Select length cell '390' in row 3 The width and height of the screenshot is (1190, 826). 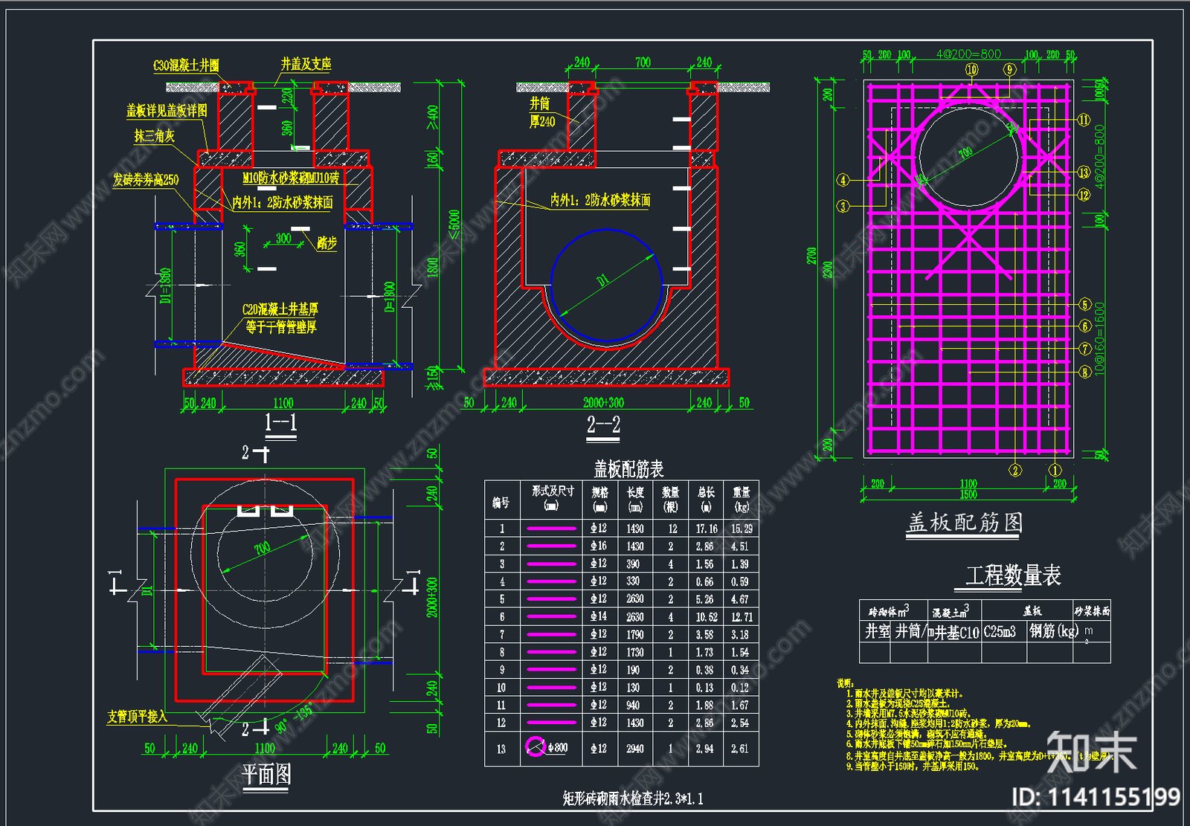tap(635, 564)
